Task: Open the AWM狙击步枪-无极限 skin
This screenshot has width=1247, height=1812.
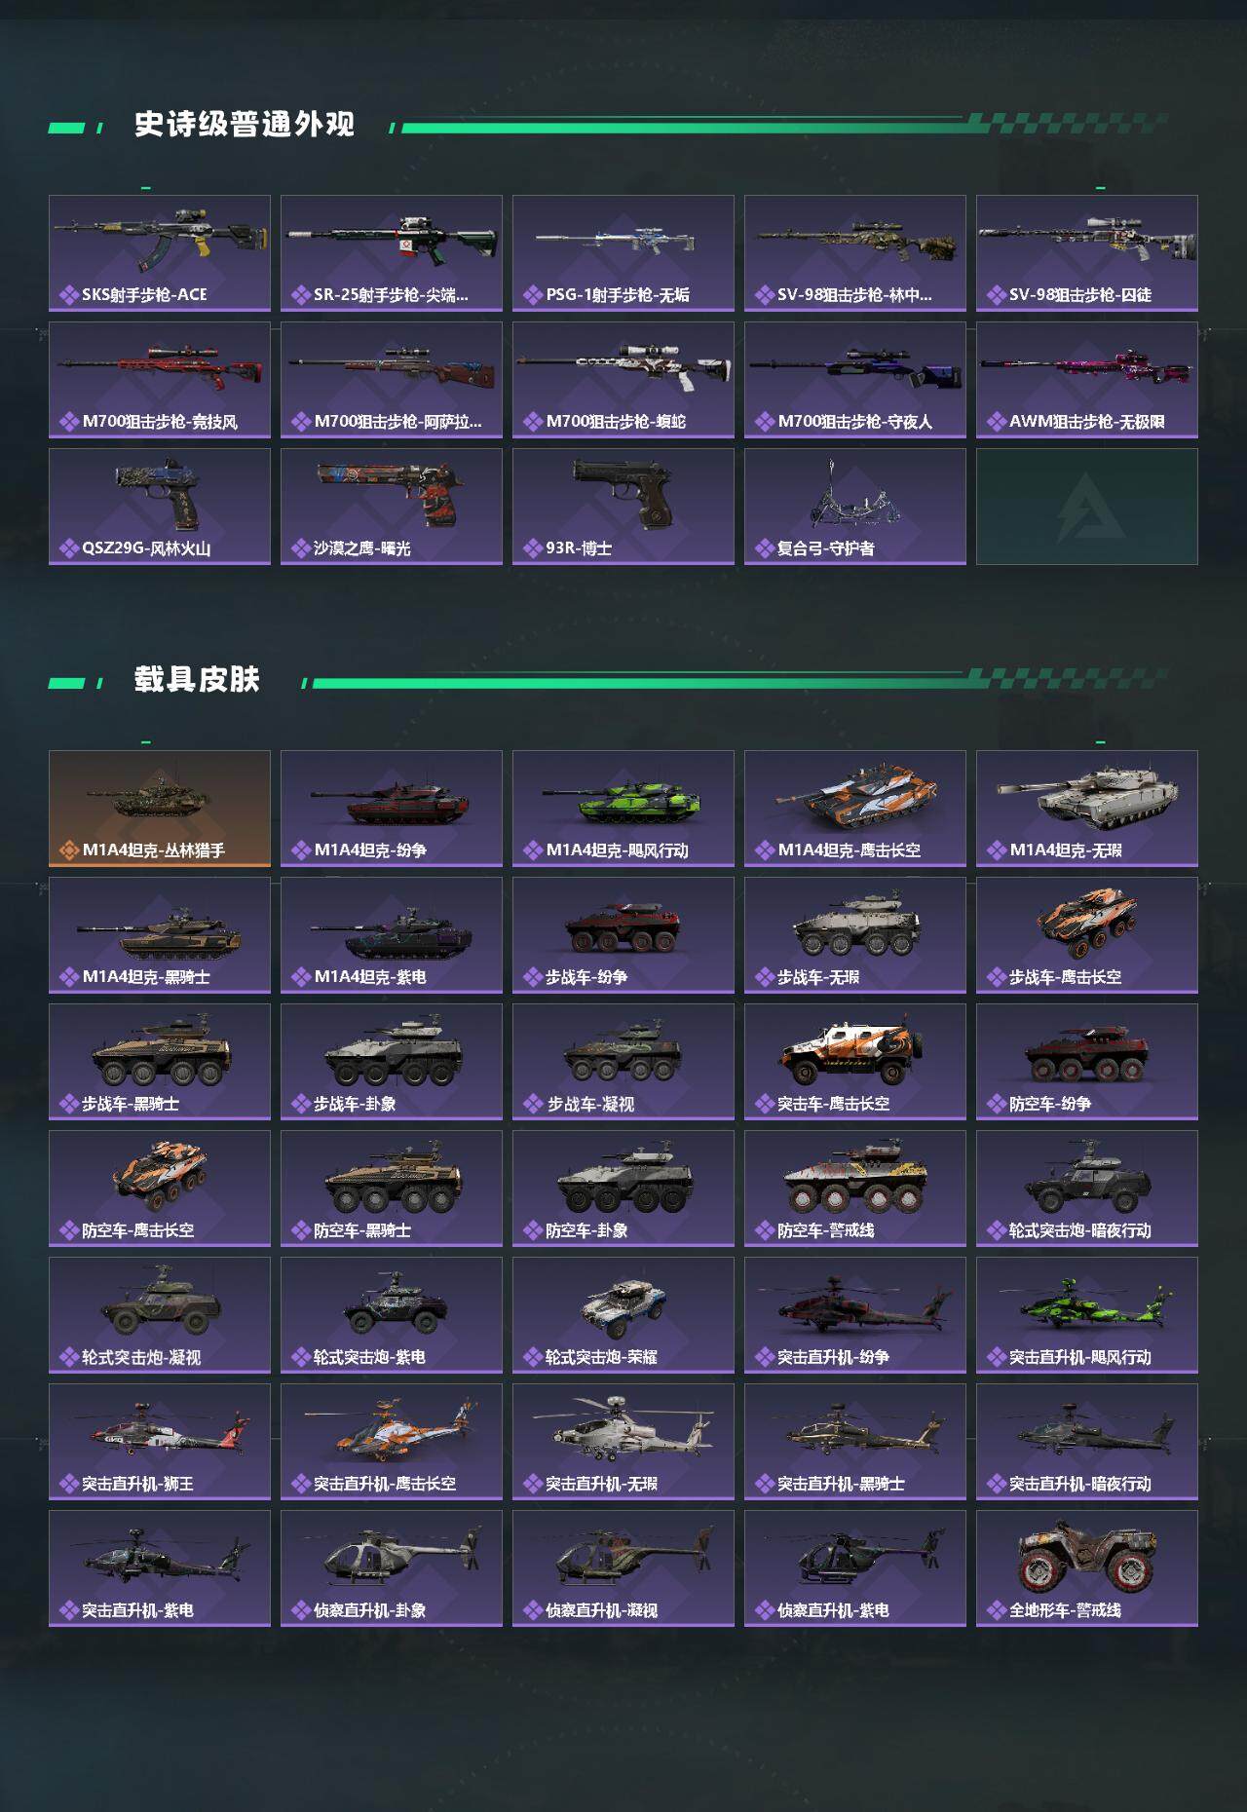Action: tap(1087, 380)
